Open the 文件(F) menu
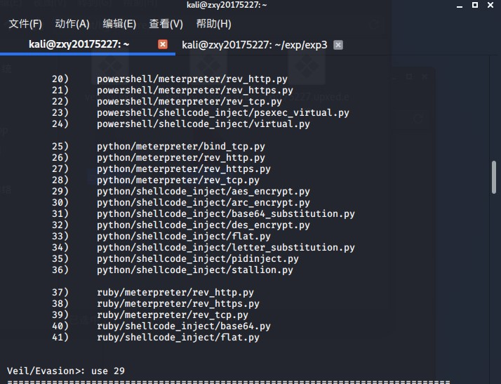 point(25,24)
